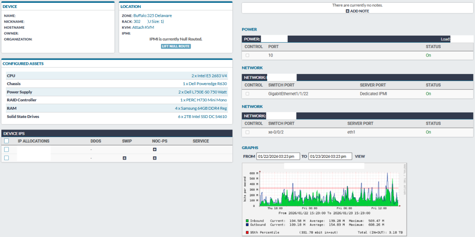Screen dimensions: 475x237
Task: Toggle control checkbox for xe-0/0/2 switch port
Action: 247,132
